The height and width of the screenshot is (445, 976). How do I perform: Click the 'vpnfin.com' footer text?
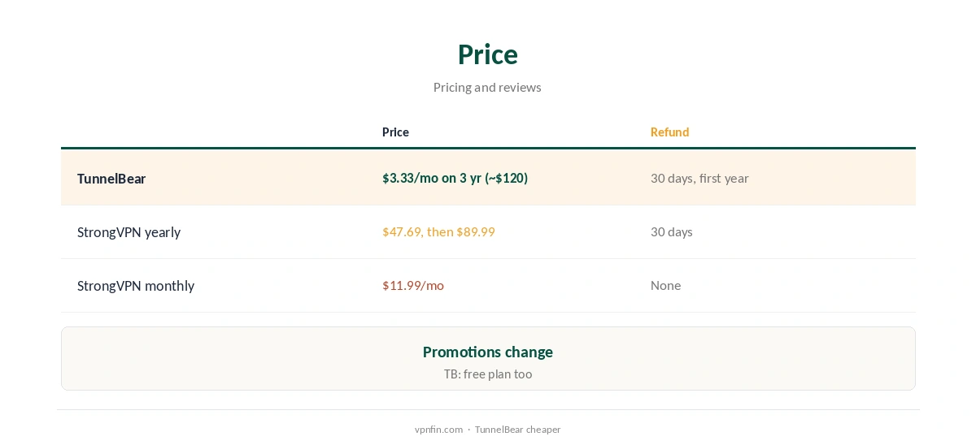pyautogui.click(x=438, y=430)
